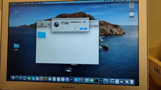
Task: Open Maps from the Dock
Action: coord(37,78)
